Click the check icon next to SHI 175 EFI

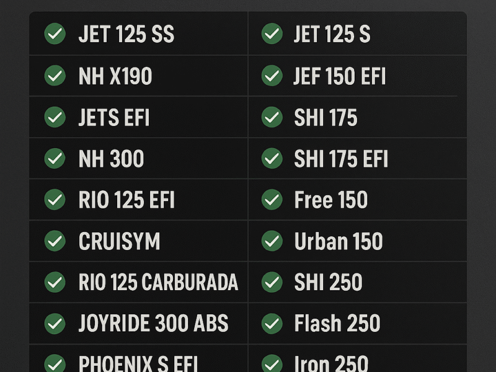[x=272, y=158]
